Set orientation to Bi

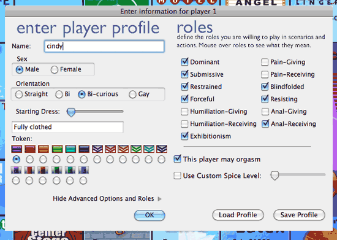tap(59, 95)
